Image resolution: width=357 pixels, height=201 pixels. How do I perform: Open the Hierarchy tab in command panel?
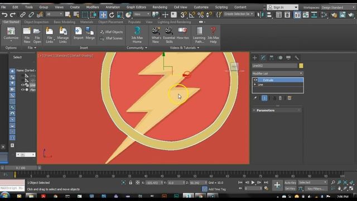click(272, 58)
